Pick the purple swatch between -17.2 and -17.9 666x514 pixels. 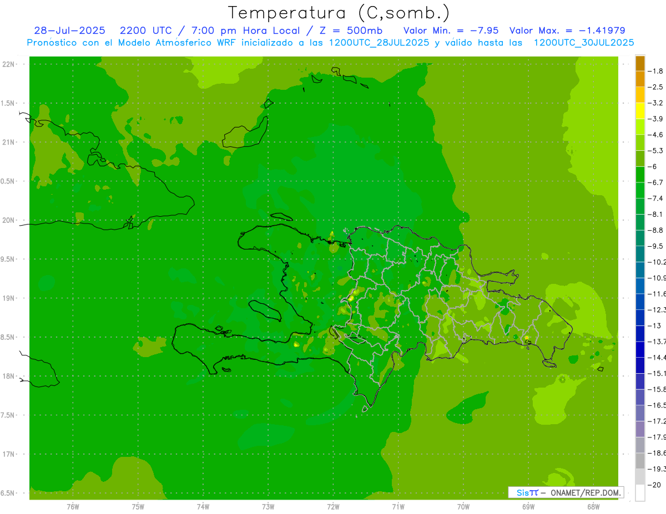tap(640, 429)
